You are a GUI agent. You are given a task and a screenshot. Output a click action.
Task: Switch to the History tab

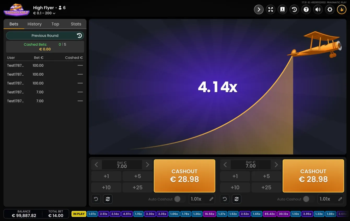point(34,24)
